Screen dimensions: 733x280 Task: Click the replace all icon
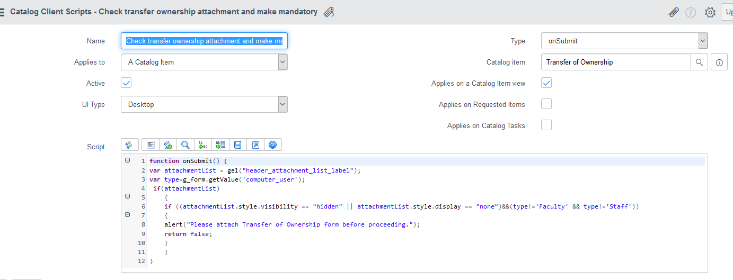(x=220, y=144)
